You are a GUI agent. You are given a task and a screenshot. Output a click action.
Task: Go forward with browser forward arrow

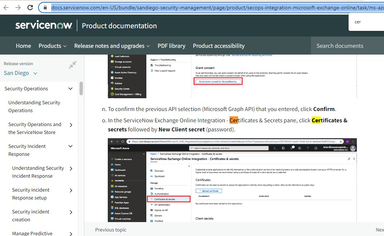(x=18, y=8)
